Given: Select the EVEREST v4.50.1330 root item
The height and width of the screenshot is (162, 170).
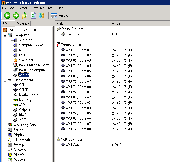Looking at the screenshot, I should pyautogui.click(x=23, y=30).
